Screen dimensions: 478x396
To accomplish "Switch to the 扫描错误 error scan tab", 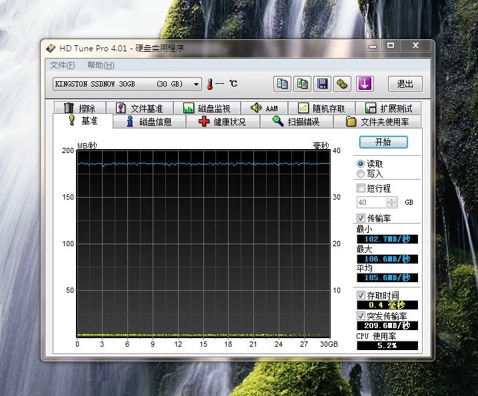I will tap(295, 122).
